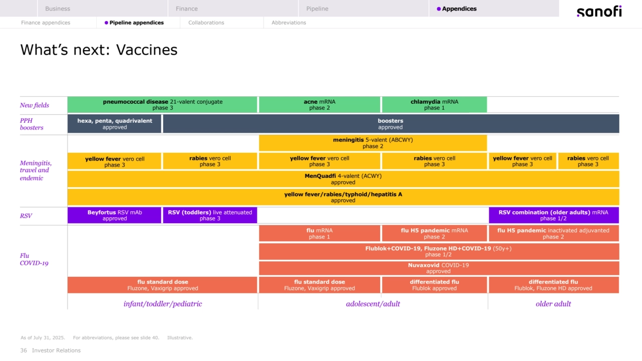Click the 'RSV' row label
The image size is (642, 361).
26,216
